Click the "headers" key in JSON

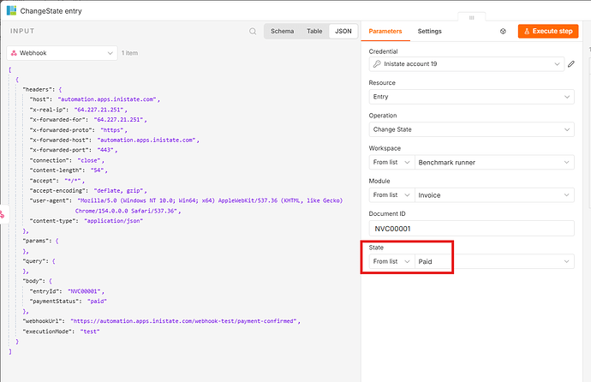39,90
